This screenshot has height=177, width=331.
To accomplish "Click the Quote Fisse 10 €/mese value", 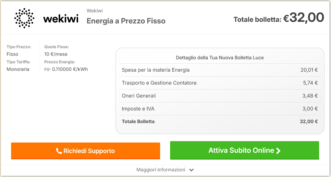I will [56, 54].
